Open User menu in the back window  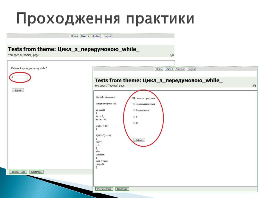point(84,36)
